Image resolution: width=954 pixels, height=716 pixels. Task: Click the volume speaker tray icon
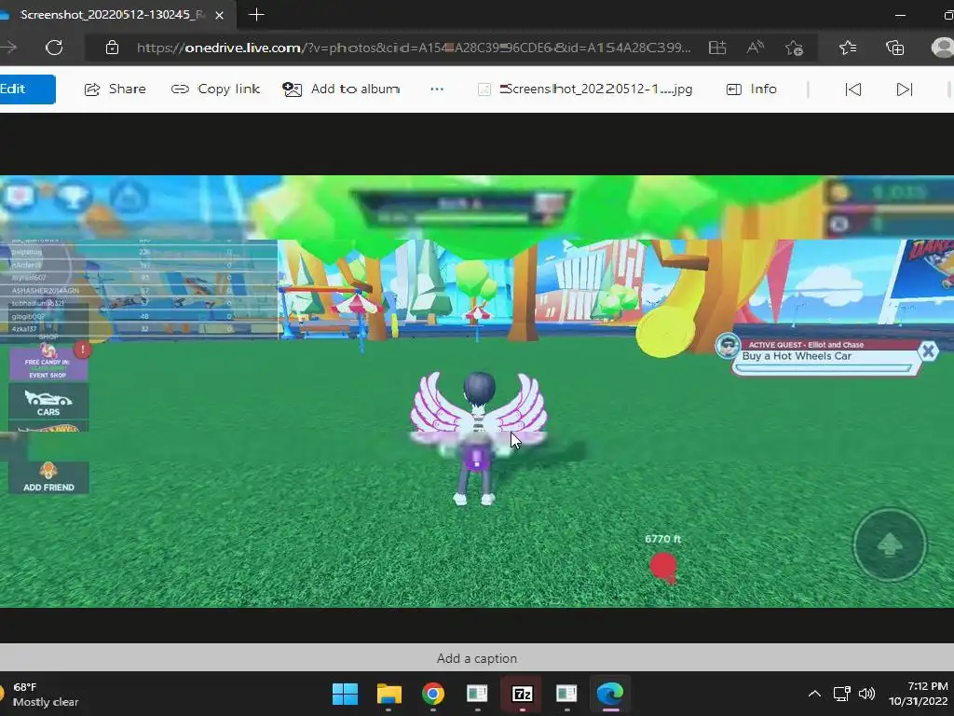pos(866,694)
